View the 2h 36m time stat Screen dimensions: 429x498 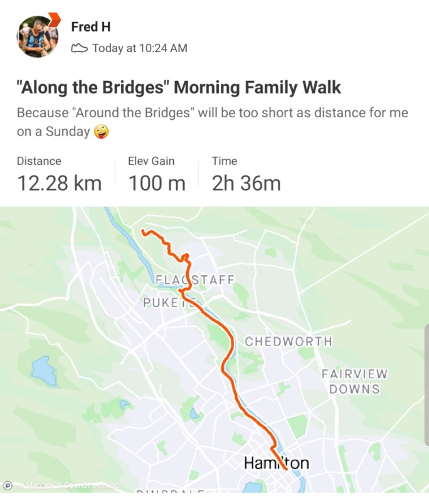pyautogui.click(x=246, y=183)
